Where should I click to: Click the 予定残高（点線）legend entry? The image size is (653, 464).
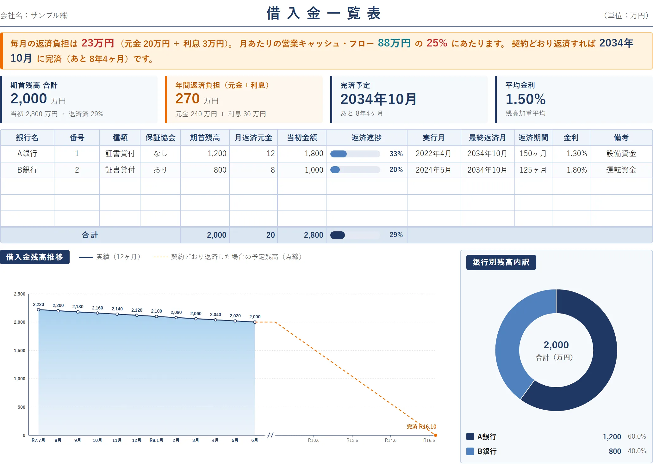coord(228,257)
